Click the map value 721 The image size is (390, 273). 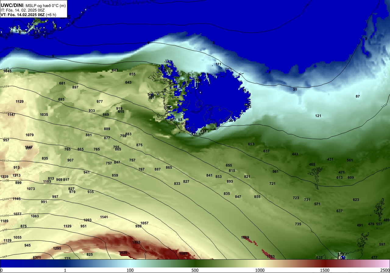(272, 184)
